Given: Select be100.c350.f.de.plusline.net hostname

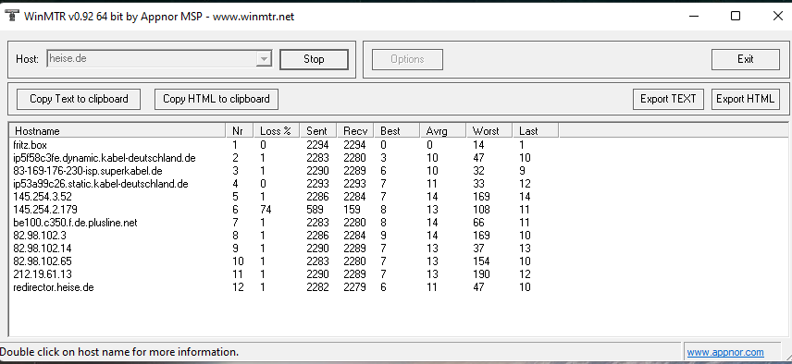Looking at the screenshot, I should [75, 223].
